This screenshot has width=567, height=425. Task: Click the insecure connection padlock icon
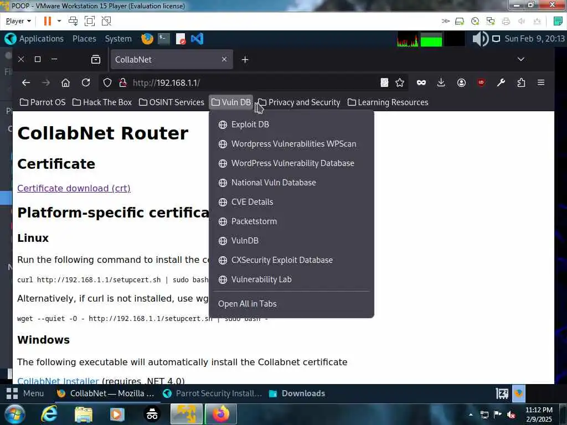(x=123, y=83)
